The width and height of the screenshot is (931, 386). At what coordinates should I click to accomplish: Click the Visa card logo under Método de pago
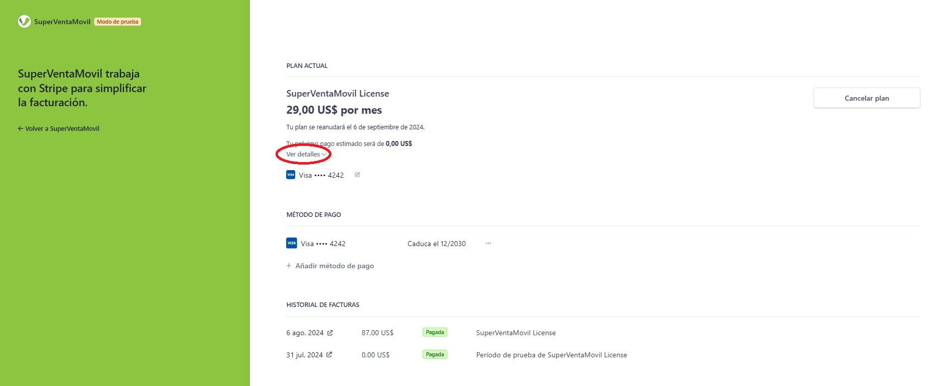[x=292, y=243]
